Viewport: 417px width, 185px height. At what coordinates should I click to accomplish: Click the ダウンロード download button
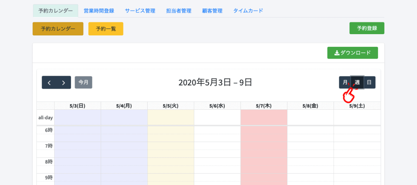(x=352, y=53)
